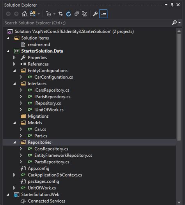Click the Pending Changes Filter clock icon

click(x=48, y=14)
